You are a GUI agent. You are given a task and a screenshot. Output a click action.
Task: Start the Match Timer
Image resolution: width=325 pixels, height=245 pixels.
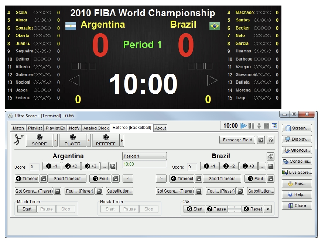27,209
